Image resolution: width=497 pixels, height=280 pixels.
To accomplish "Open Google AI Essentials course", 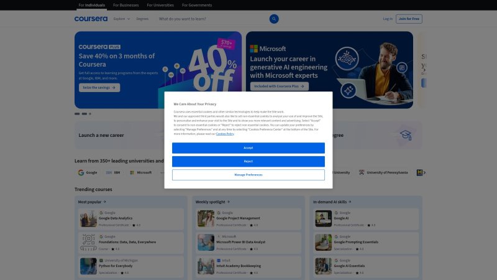I will 366,267.
